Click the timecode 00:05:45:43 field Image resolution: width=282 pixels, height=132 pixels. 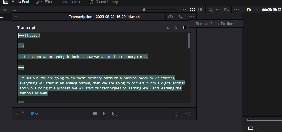(272, 10)
